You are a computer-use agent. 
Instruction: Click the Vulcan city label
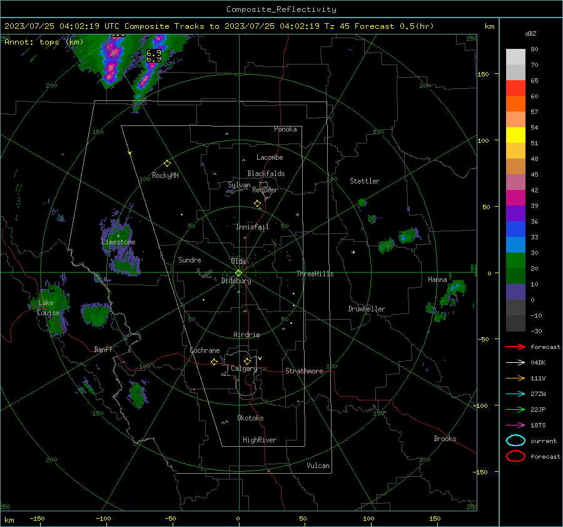click(318, 466)
